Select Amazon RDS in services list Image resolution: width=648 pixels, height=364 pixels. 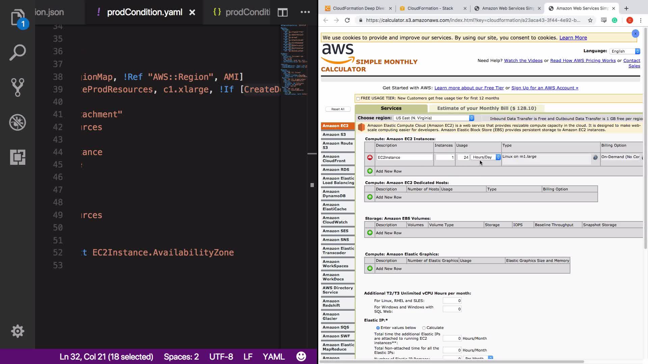coord(336,170)
